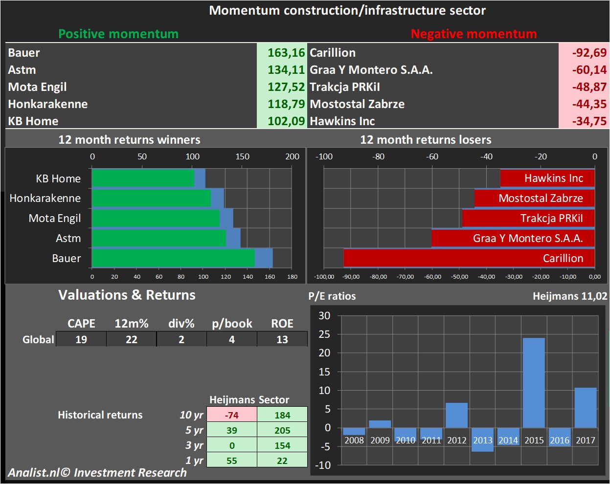Screen dimensions: 610x484
Task: Click Mostostal Zabrze in the negative momentum table
Action: coord(357,104)
